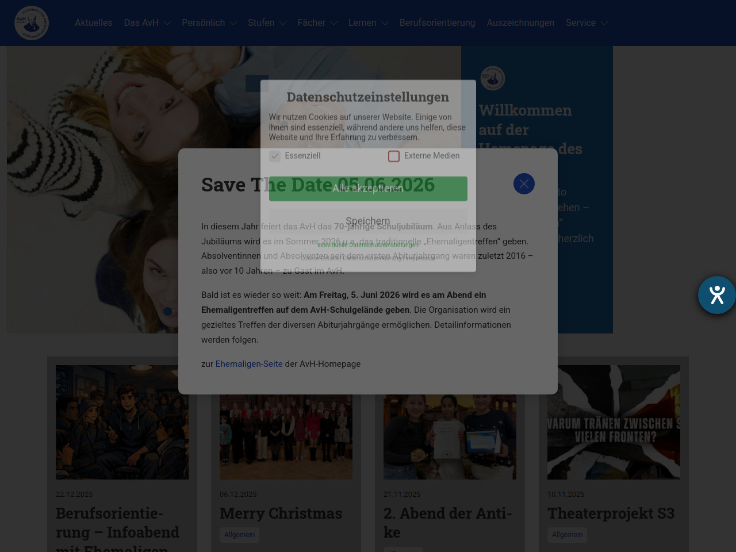The height and width of the screenshot is (552, 736).
Task: Enable the Externe Medien checkbox
Action: [x=394, y=156]
